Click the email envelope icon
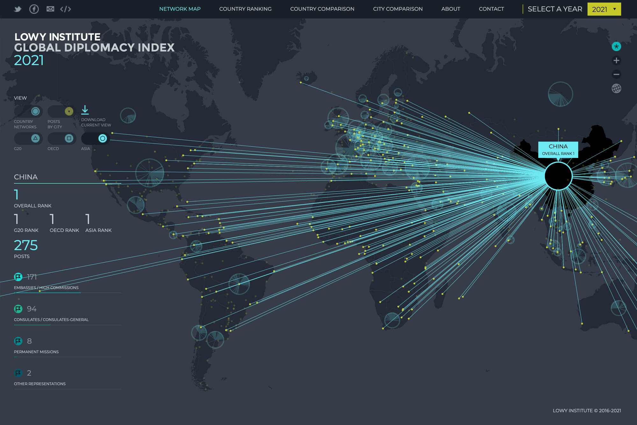The image size is (637, 425). pyautogui.click(x=50, y=9)
